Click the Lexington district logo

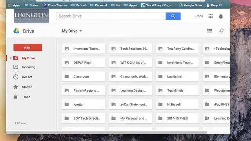31,16
